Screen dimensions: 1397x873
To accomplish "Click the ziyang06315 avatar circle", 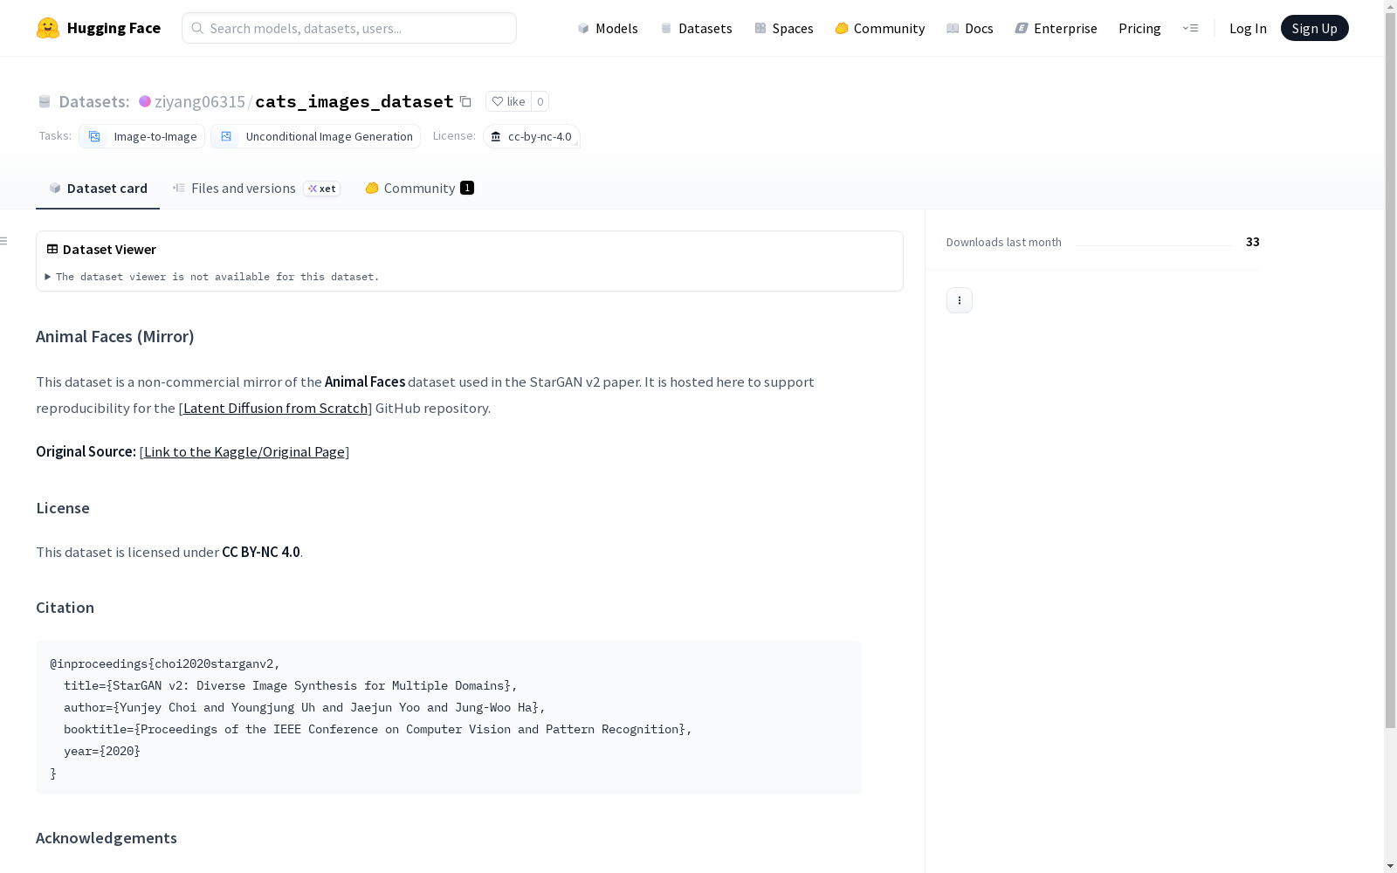I will point(145,102).
